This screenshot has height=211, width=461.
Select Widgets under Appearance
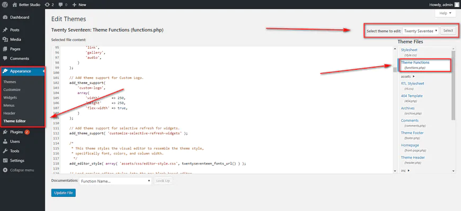[x=10, y=97]
